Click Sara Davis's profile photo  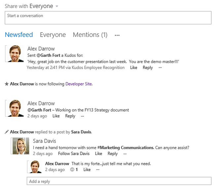[x=20, y=146]
